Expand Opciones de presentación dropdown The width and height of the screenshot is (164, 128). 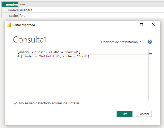(x=121, y=42)
